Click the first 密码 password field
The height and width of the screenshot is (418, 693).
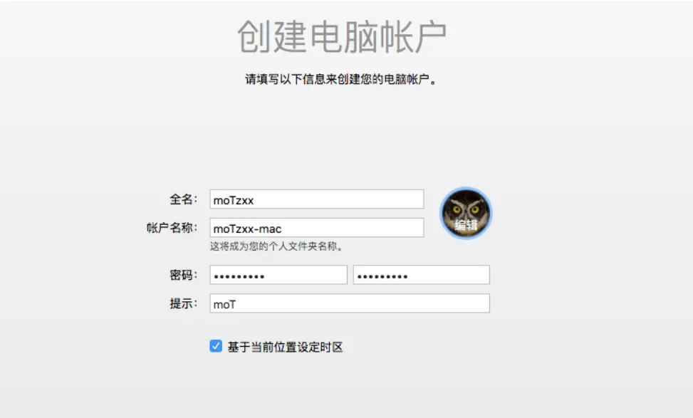(x=278, y=275)
